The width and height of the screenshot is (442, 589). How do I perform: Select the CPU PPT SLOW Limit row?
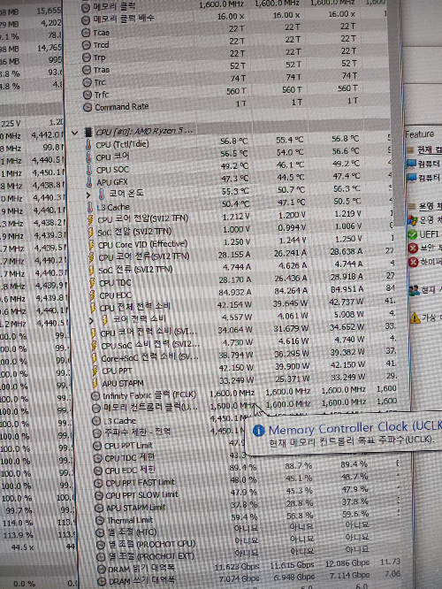tap(248, 494)
